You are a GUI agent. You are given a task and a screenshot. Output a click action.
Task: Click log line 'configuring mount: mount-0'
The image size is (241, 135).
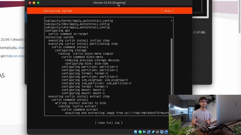click(x=83, y=93)
